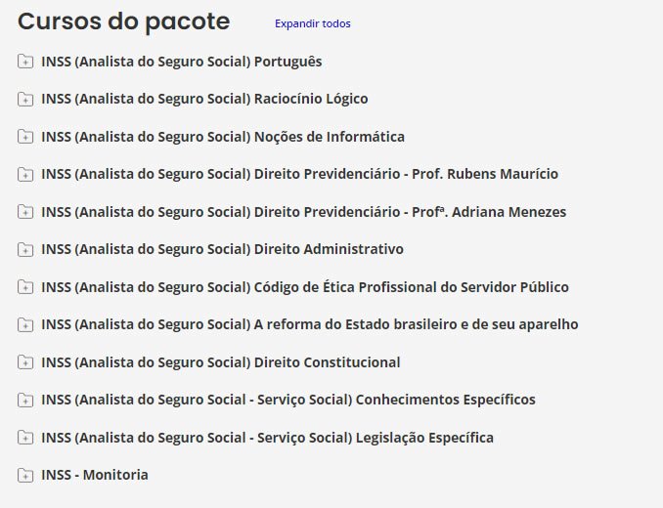Screen dimensions: 663x508
Task: Open Serviço Social Legislação Específica course
Action: click(267, 438)
